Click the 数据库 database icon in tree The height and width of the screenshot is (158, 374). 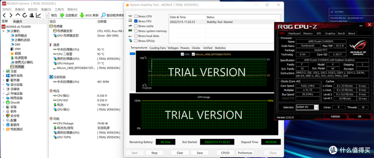pos(8,125)
